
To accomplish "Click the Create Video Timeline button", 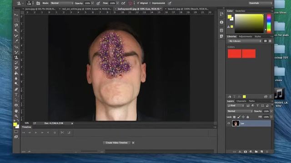I will click(116, 143).
